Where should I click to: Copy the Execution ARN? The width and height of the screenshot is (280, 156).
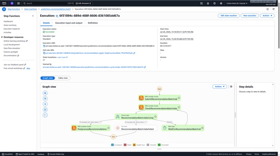[x=44, y=46]
